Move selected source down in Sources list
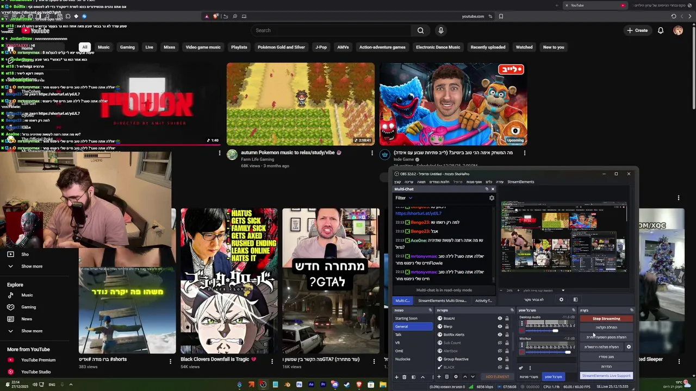The height and width of the screenshot is (391, 696). click(x=473, y=377)
